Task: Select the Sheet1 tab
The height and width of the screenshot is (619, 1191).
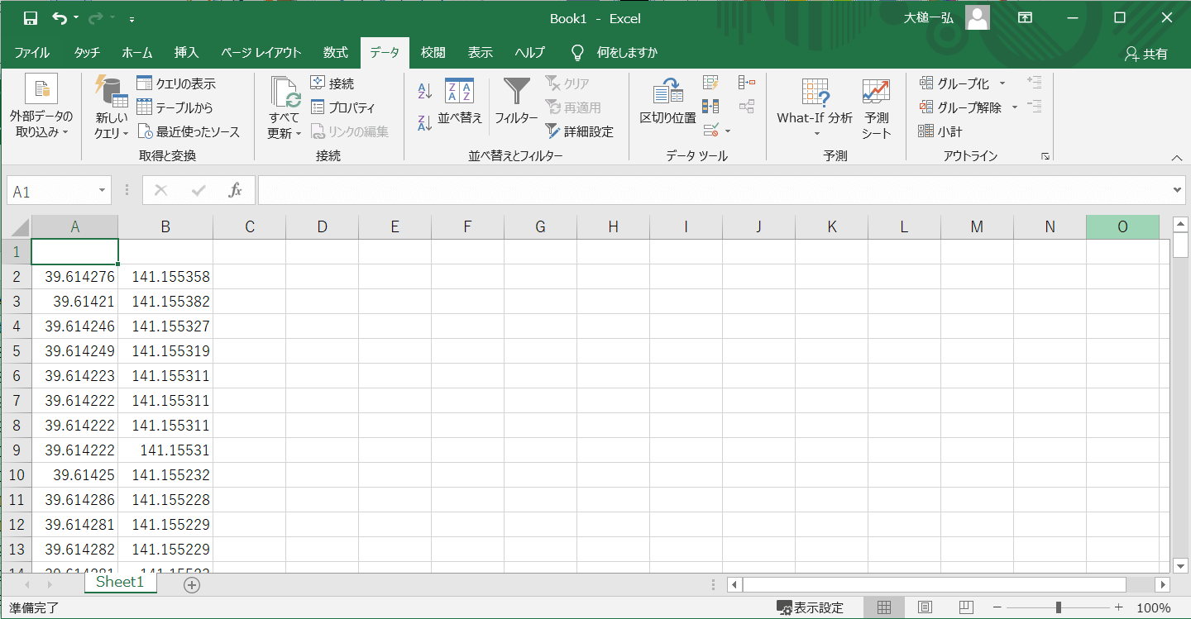Action: pyautogui.click(x=120, y=582)
